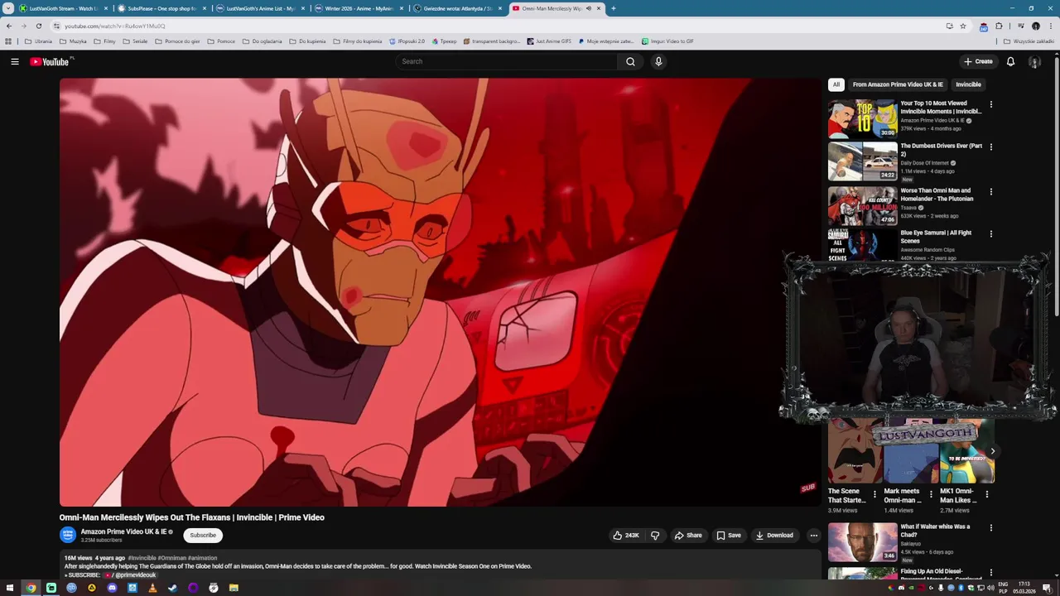Open Windows Start menu
Screen dimensions: 1060x596
pyautogui.click(x=10, y=588)
